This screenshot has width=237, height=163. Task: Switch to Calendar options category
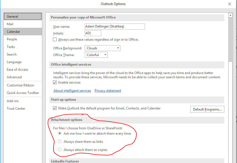(23, 32)
